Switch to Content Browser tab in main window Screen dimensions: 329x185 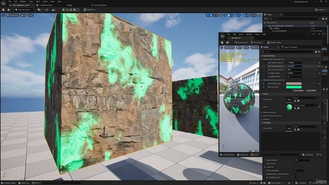(x=44, y=5)
